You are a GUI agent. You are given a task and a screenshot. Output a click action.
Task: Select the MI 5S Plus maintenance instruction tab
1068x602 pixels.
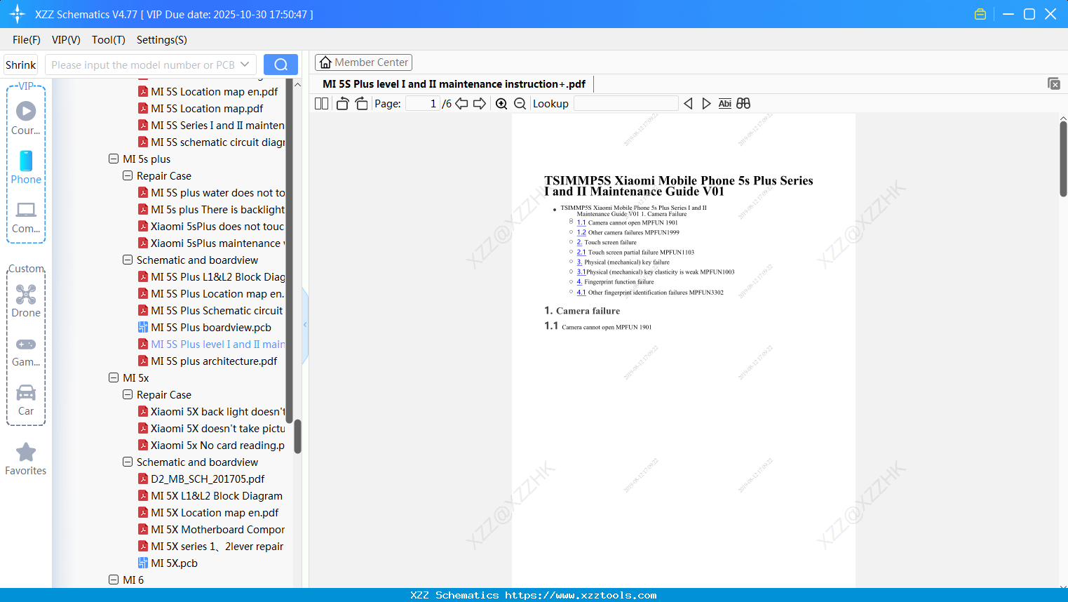click(454, 84)
